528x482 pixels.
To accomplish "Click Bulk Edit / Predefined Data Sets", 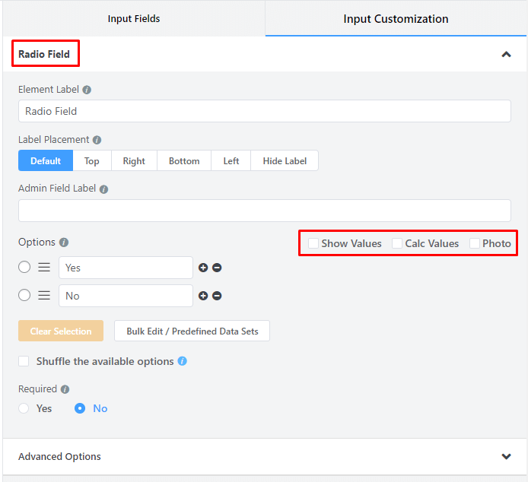I will coord(192,331).
